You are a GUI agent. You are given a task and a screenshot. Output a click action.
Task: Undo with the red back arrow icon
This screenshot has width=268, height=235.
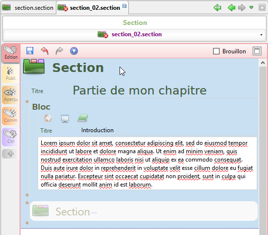point(45,51)
